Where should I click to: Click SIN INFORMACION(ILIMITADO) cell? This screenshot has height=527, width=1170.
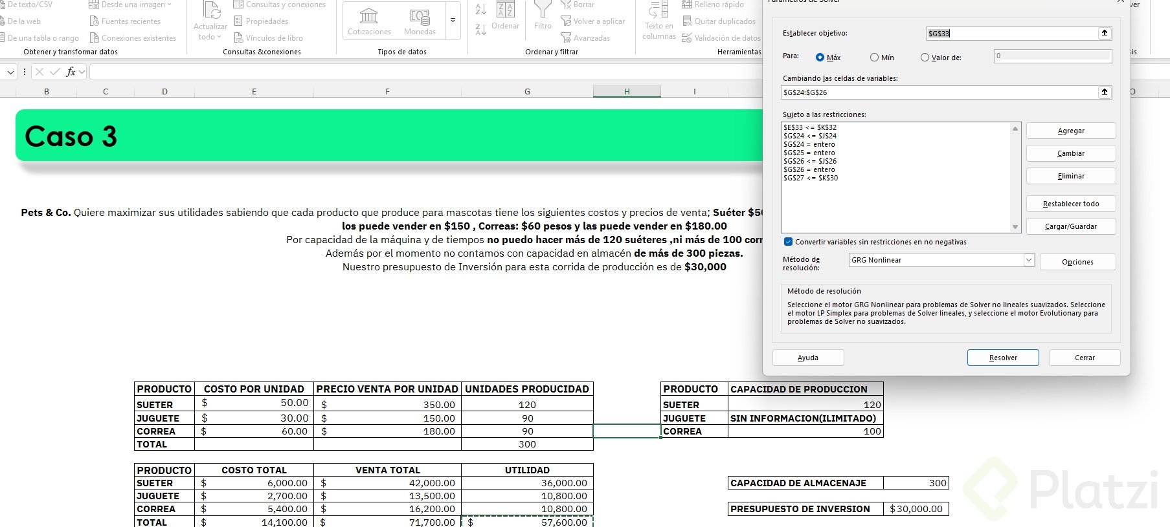[805, 418]
